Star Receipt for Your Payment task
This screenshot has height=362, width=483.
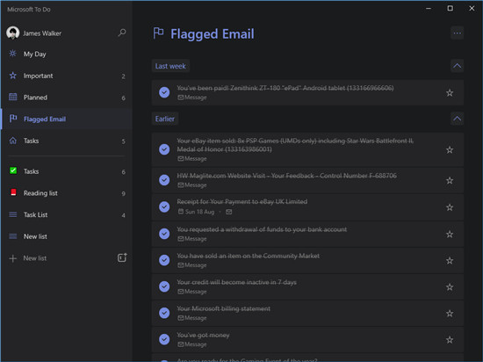450,207
